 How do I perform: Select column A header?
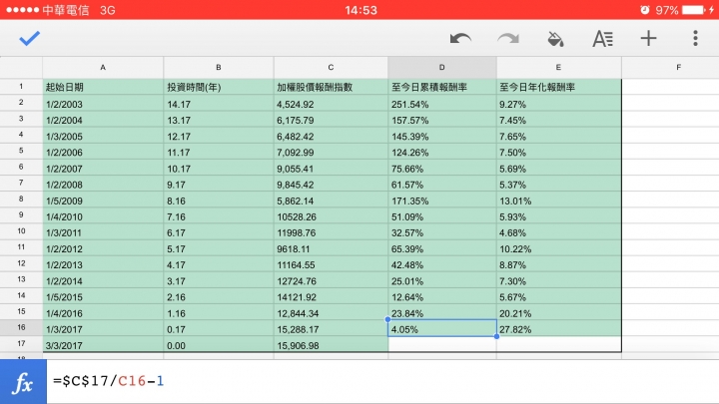coord(103,68)
